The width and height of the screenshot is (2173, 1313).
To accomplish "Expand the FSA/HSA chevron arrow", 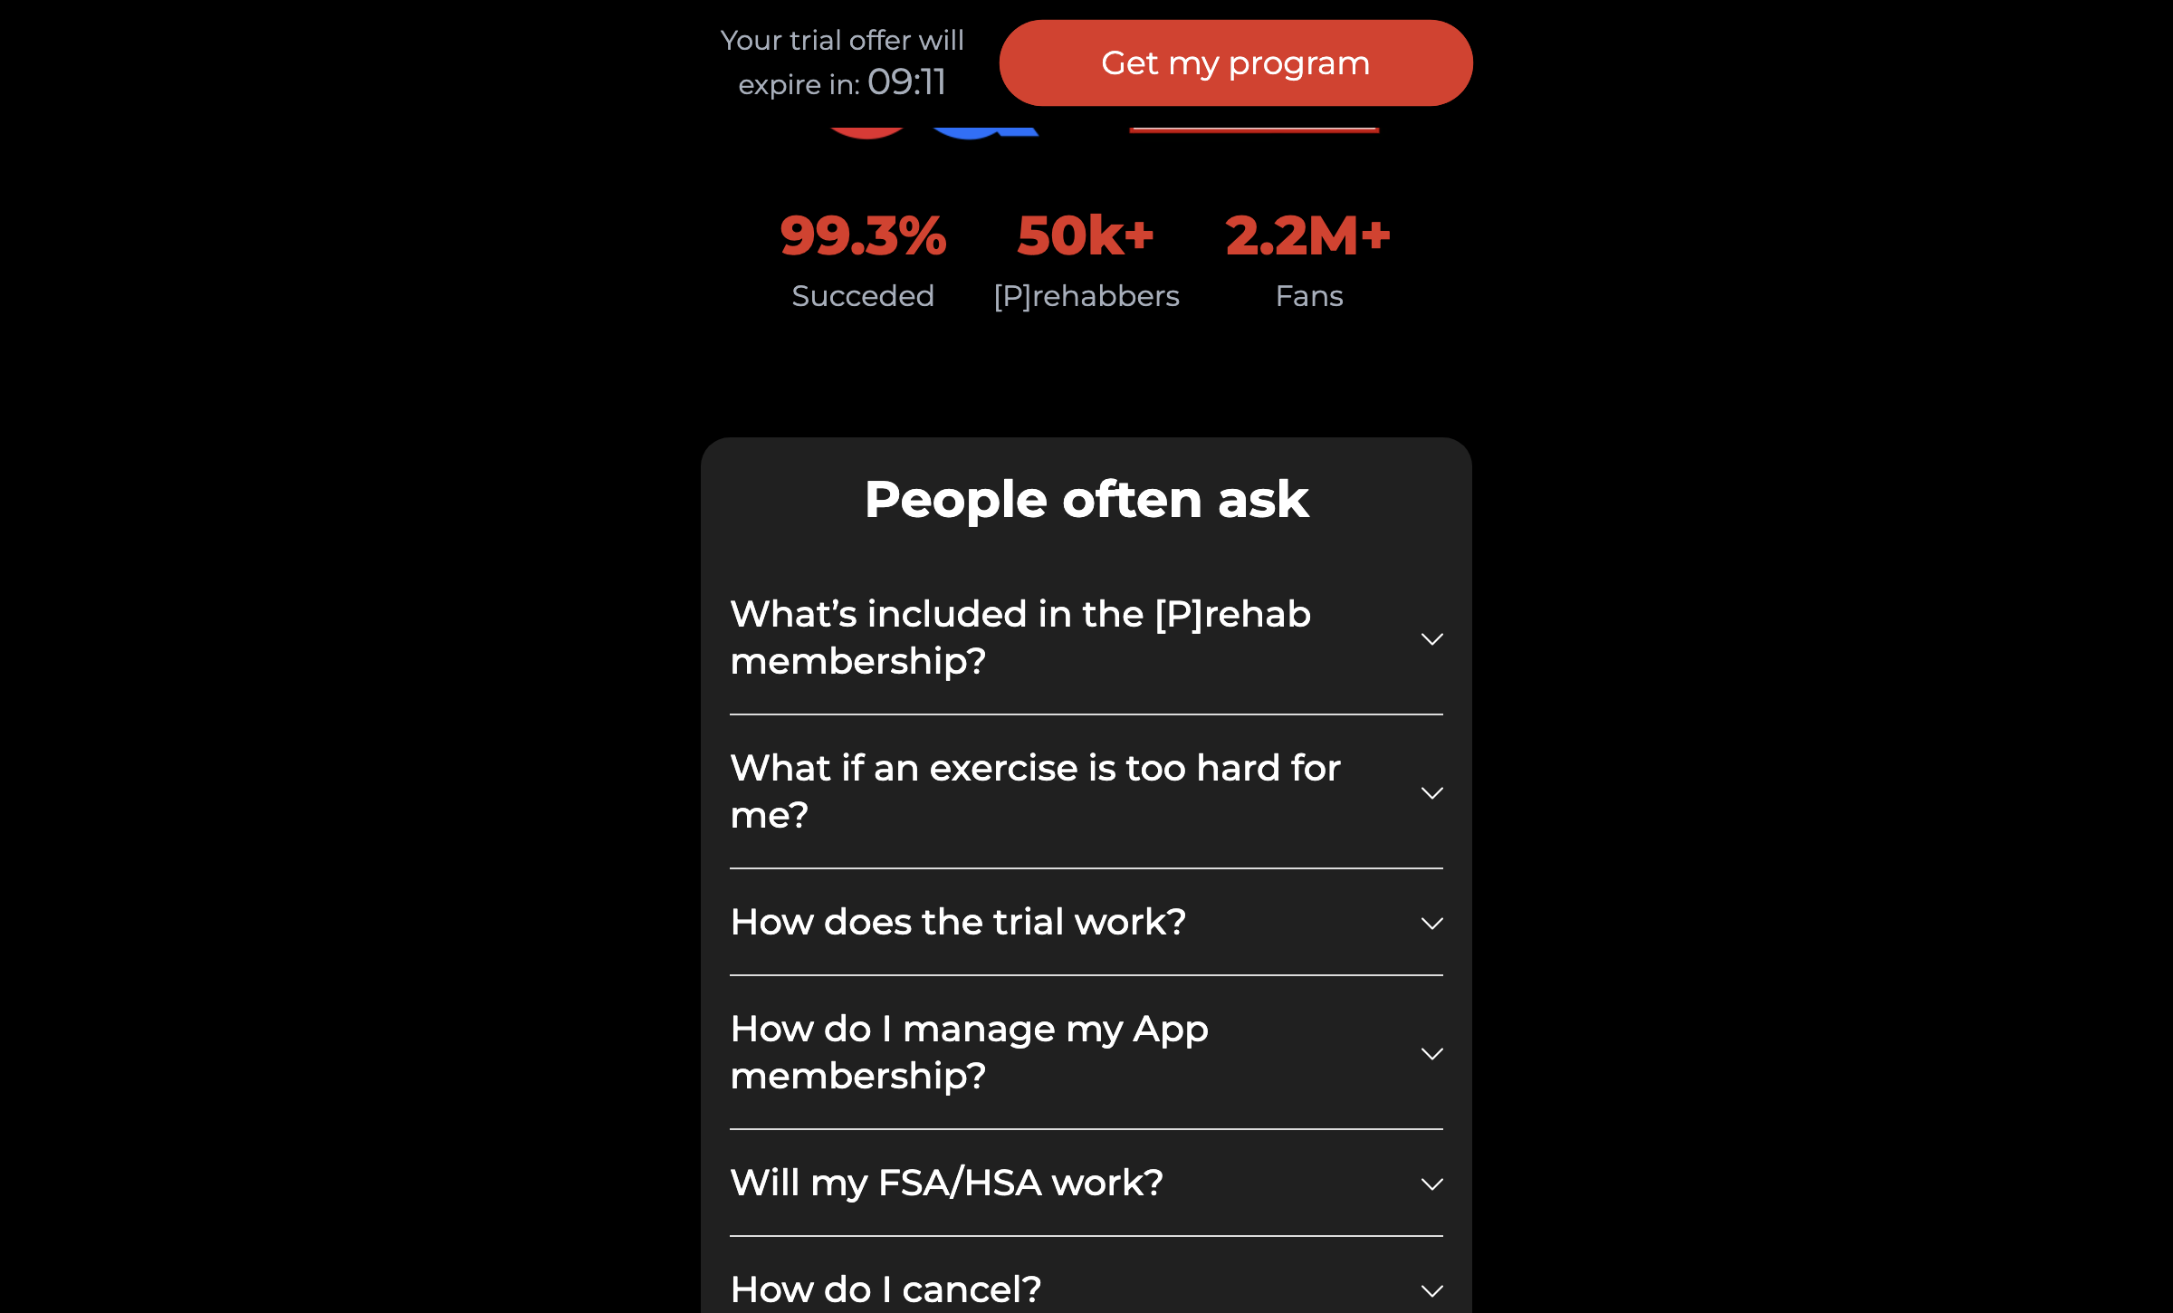I will coord(1431,1184).
